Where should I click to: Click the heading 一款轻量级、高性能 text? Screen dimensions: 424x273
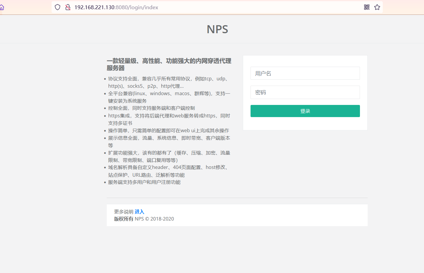[169, 64]
